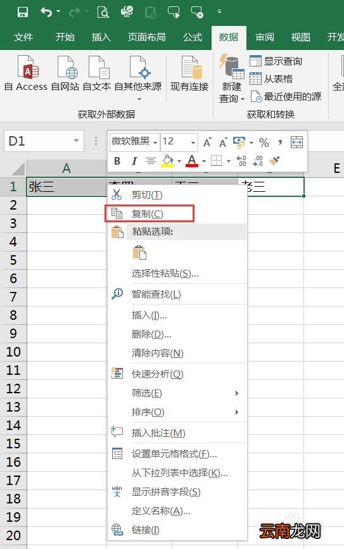The height and width of the screenshot is (549, 344).
Task: Toggle center alignment in mini toolbar
Action: coord(151,161)
